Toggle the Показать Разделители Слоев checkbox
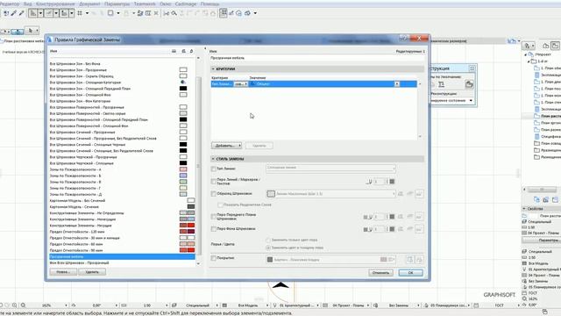This screenshot has width=561, height=316. 220,205
